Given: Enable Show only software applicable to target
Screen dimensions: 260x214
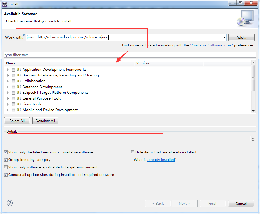Looking at the screenshot, I should click(5, 167).
